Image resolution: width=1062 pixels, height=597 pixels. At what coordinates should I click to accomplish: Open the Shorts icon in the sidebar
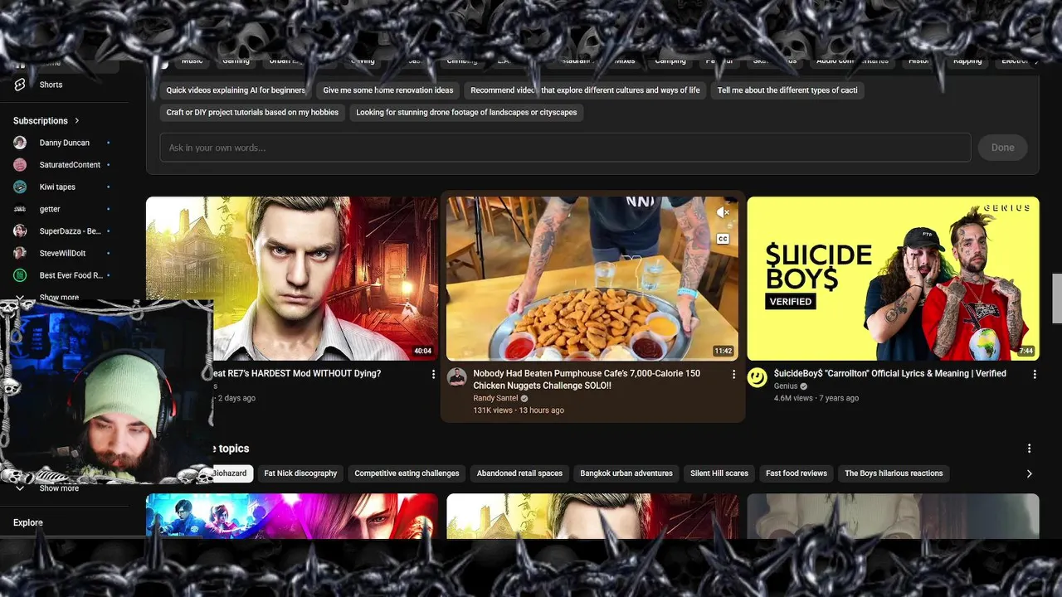20,85
